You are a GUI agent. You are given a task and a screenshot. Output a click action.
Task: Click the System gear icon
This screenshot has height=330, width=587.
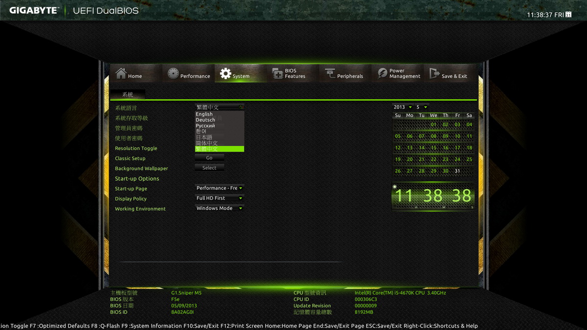click(225, 73)
